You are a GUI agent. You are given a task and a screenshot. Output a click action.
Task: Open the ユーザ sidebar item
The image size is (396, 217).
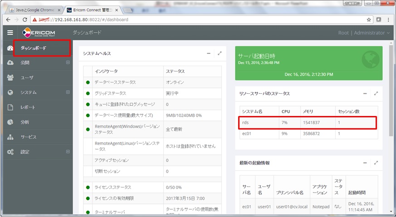(x=26, y=77)
